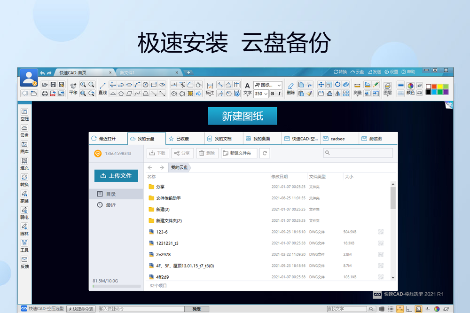This screenshot has height=313, width=470.
Task: Select the move tool with four arrows
Action: coord(321,85)
